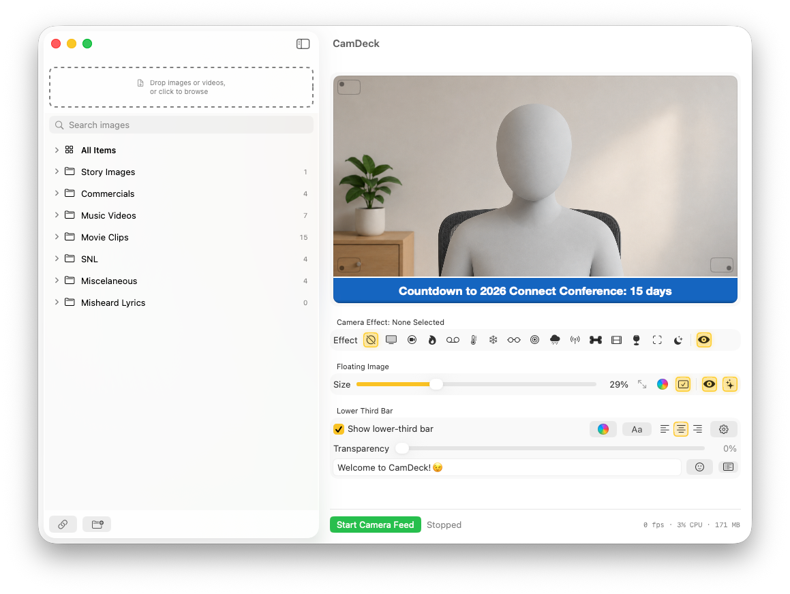Open the Aa font settings button

pos(637,429)
